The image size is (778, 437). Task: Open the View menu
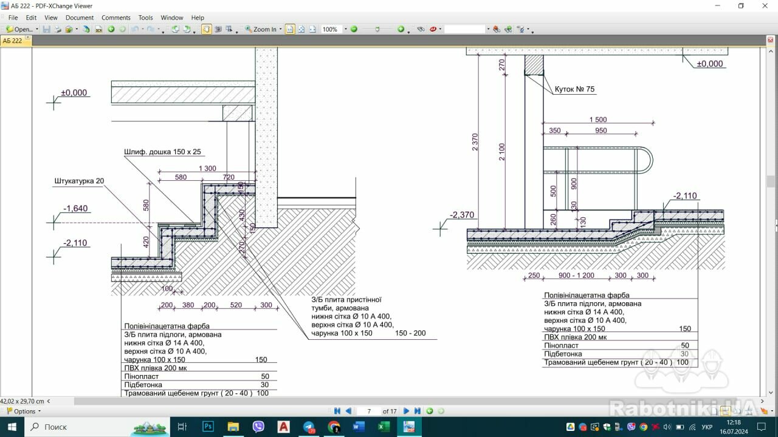(x=51, y=18)
